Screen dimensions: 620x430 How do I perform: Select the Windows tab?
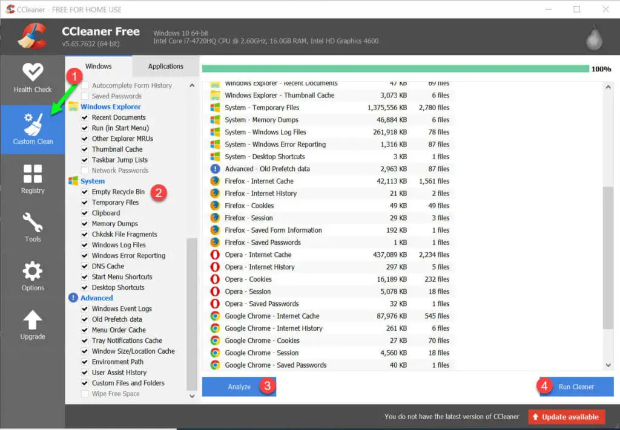(98, 67)
